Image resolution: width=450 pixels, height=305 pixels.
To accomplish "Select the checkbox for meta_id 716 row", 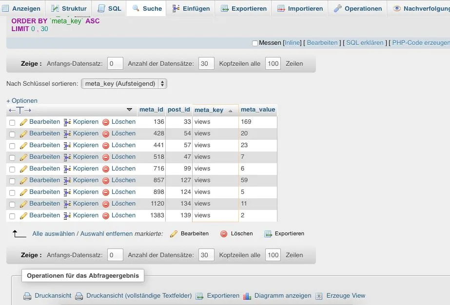I will click(12, 169).
